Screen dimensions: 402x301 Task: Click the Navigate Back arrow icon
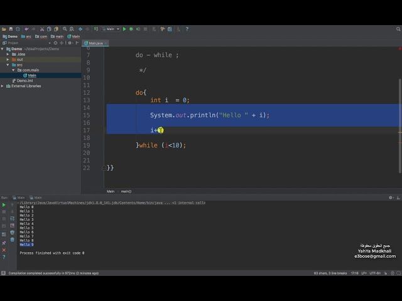[80, 29]
